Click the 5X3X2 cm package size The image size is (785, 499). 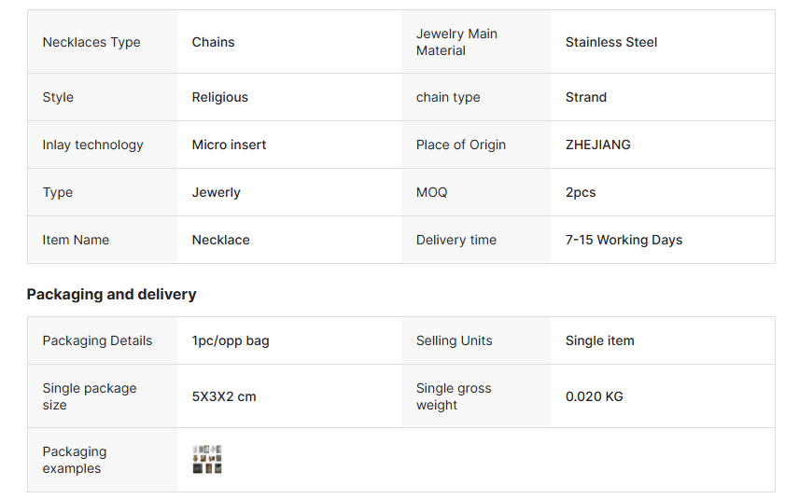pyautogui.click(x=223, y=396)
